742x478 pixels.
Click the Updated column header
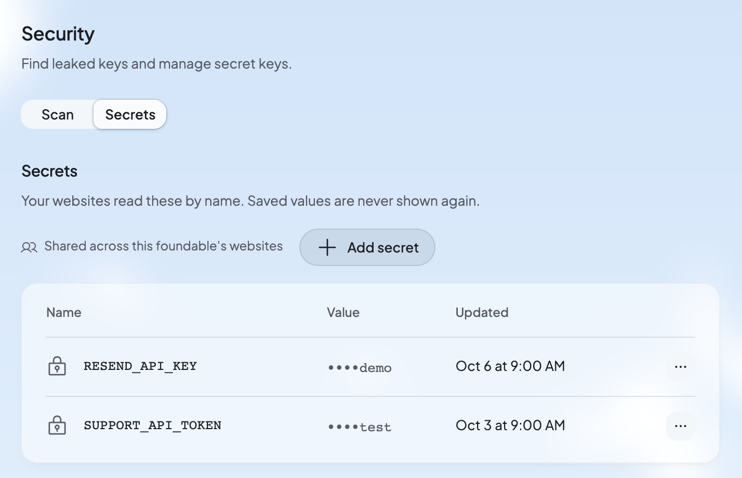click(482, 312)
